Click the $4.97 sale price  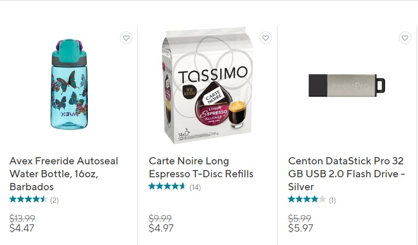161,228
